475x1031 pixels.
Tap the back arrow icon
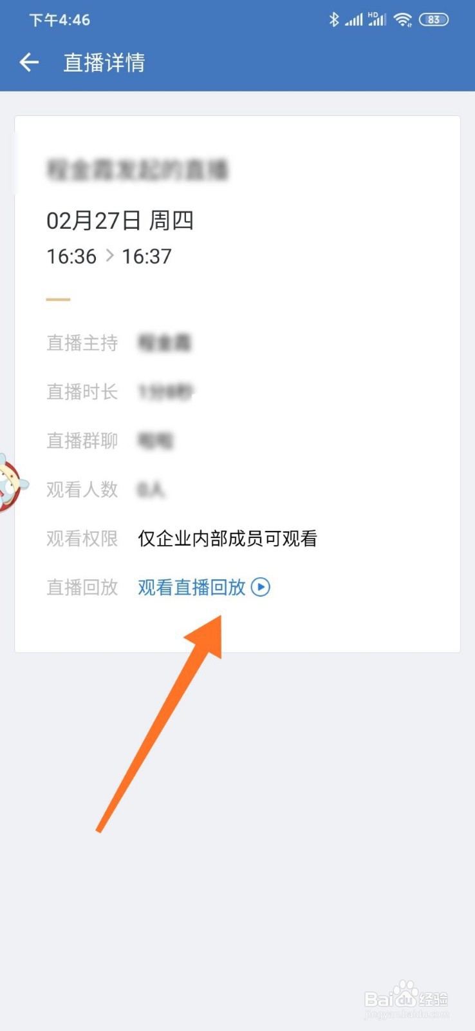pos(29,63)
